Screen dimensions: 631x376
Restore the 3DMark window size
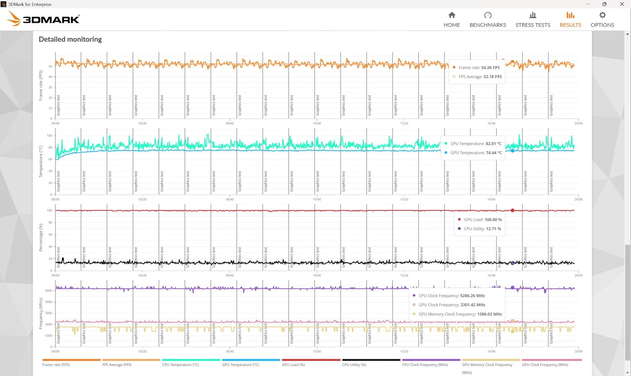[604, 4]
